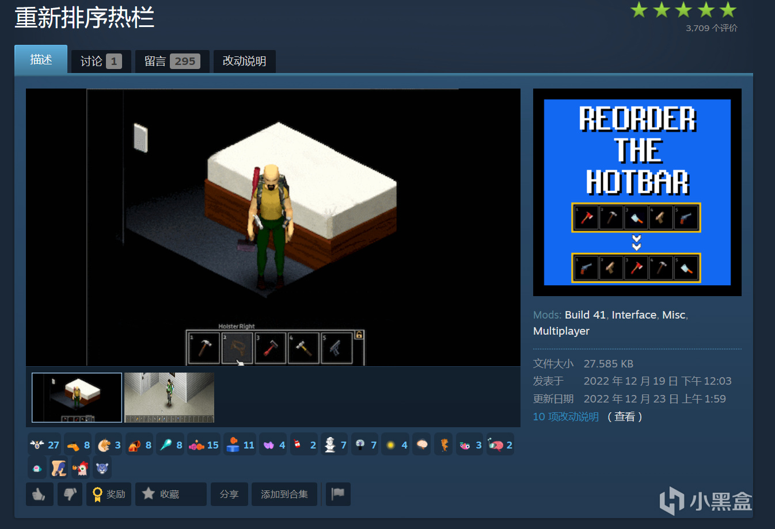Click the orange seahorse award icon
Screen dimensions: 775x529
[443, 444]
